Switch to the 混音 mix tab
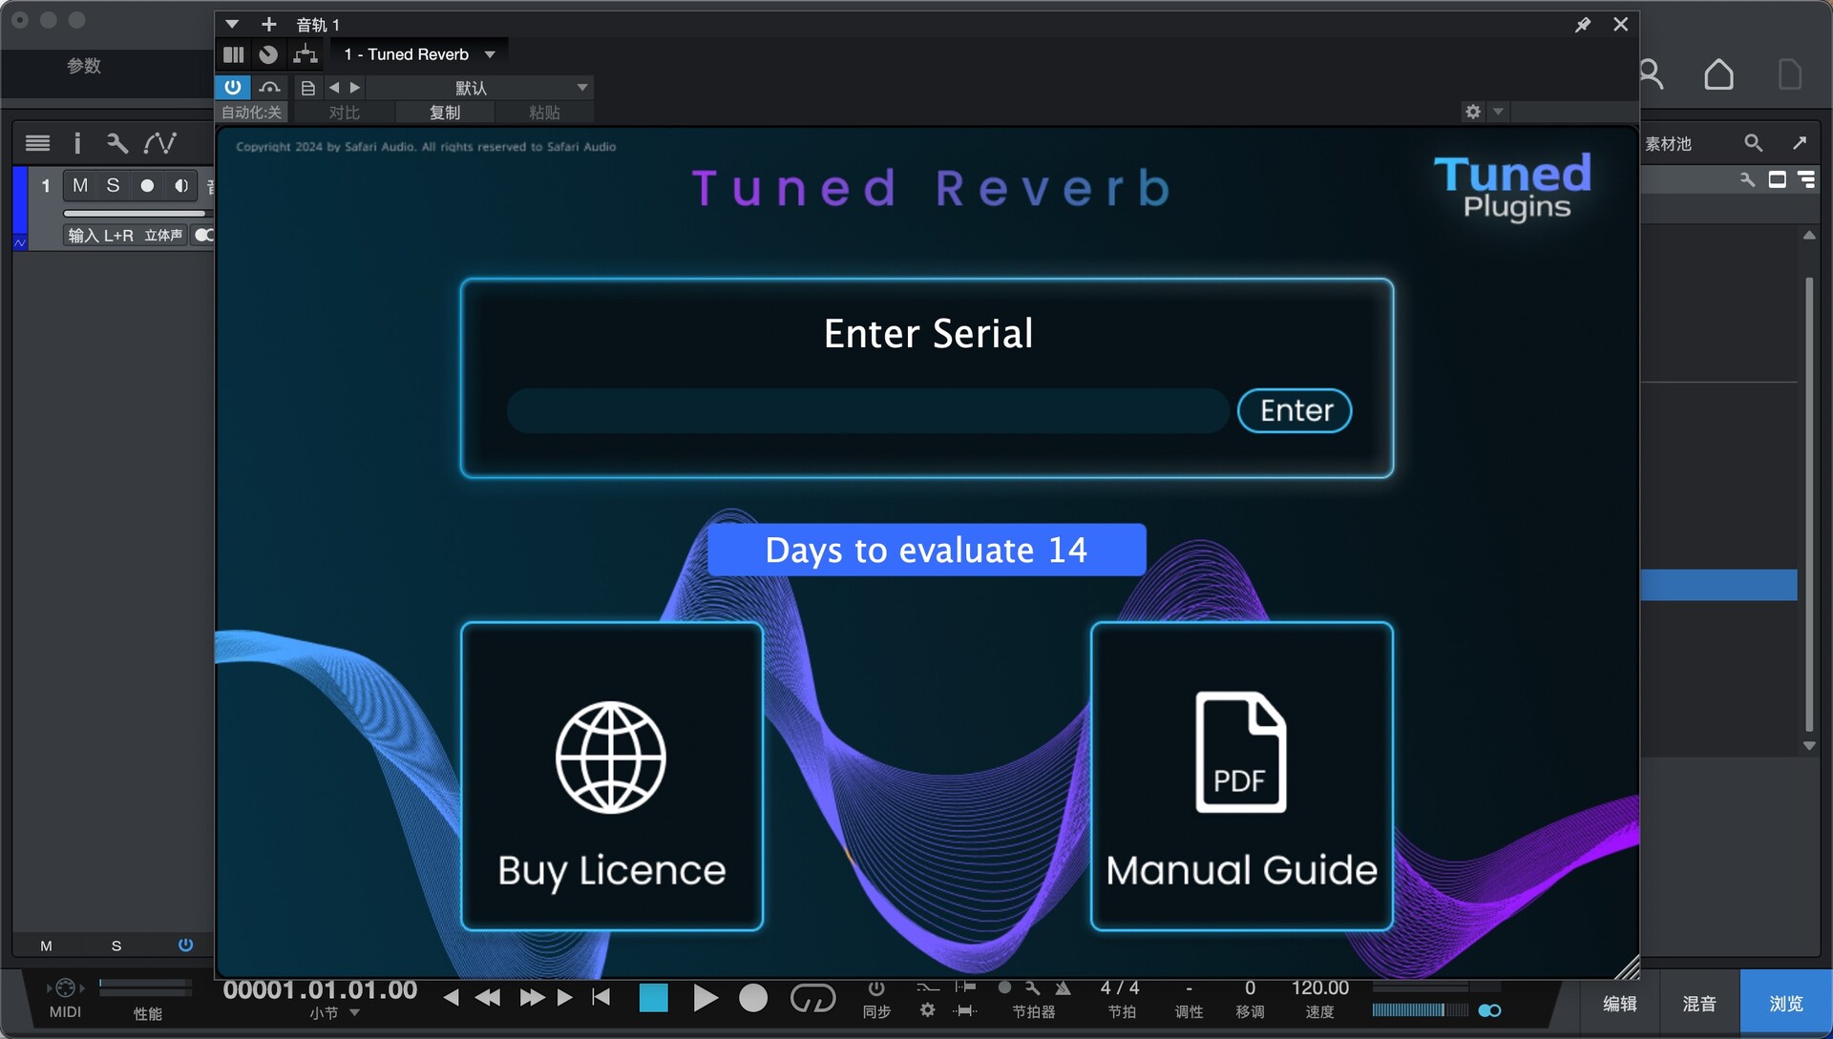 coord(1699,1004)
